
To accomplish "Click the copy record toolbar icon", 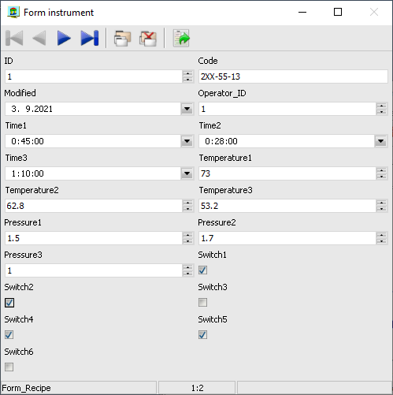I will pyautogui.click(x=122, y=39).
